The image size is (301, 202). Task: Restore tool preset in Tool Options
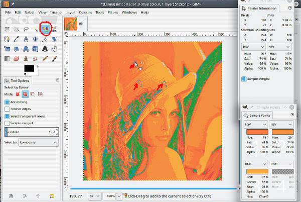coord(25,196)
